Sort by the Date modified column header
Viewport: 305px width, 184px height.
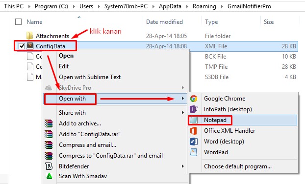[164, 22]
